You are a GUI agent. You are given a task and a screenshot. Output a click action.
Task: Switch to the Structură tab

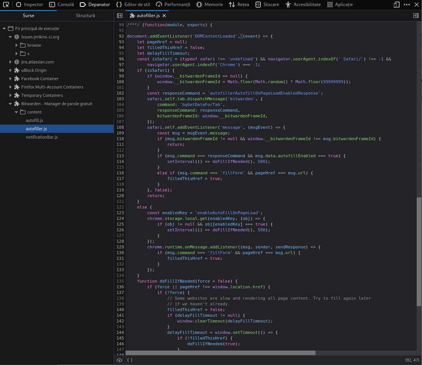pyautogui.click(x=85, y=16)
